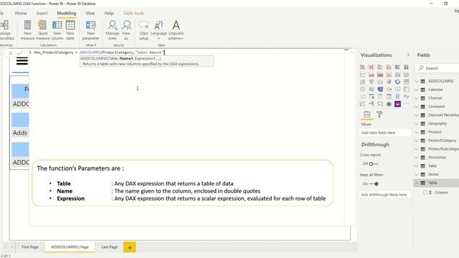Image resolution: width=459 pixels, height=258 pixels.
Task: Toggle the Keep all filters switch
Action: (x=374, y=183)
